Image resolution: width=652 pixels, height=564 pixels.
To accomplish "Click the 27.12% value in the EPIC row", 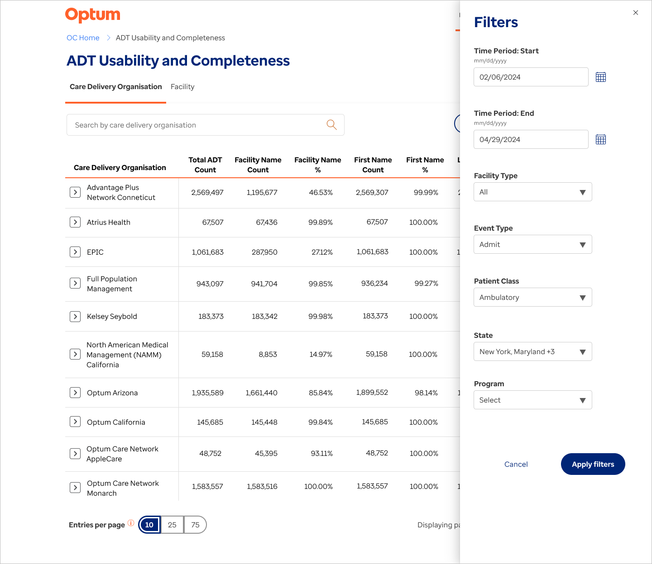I will [322, 252].
